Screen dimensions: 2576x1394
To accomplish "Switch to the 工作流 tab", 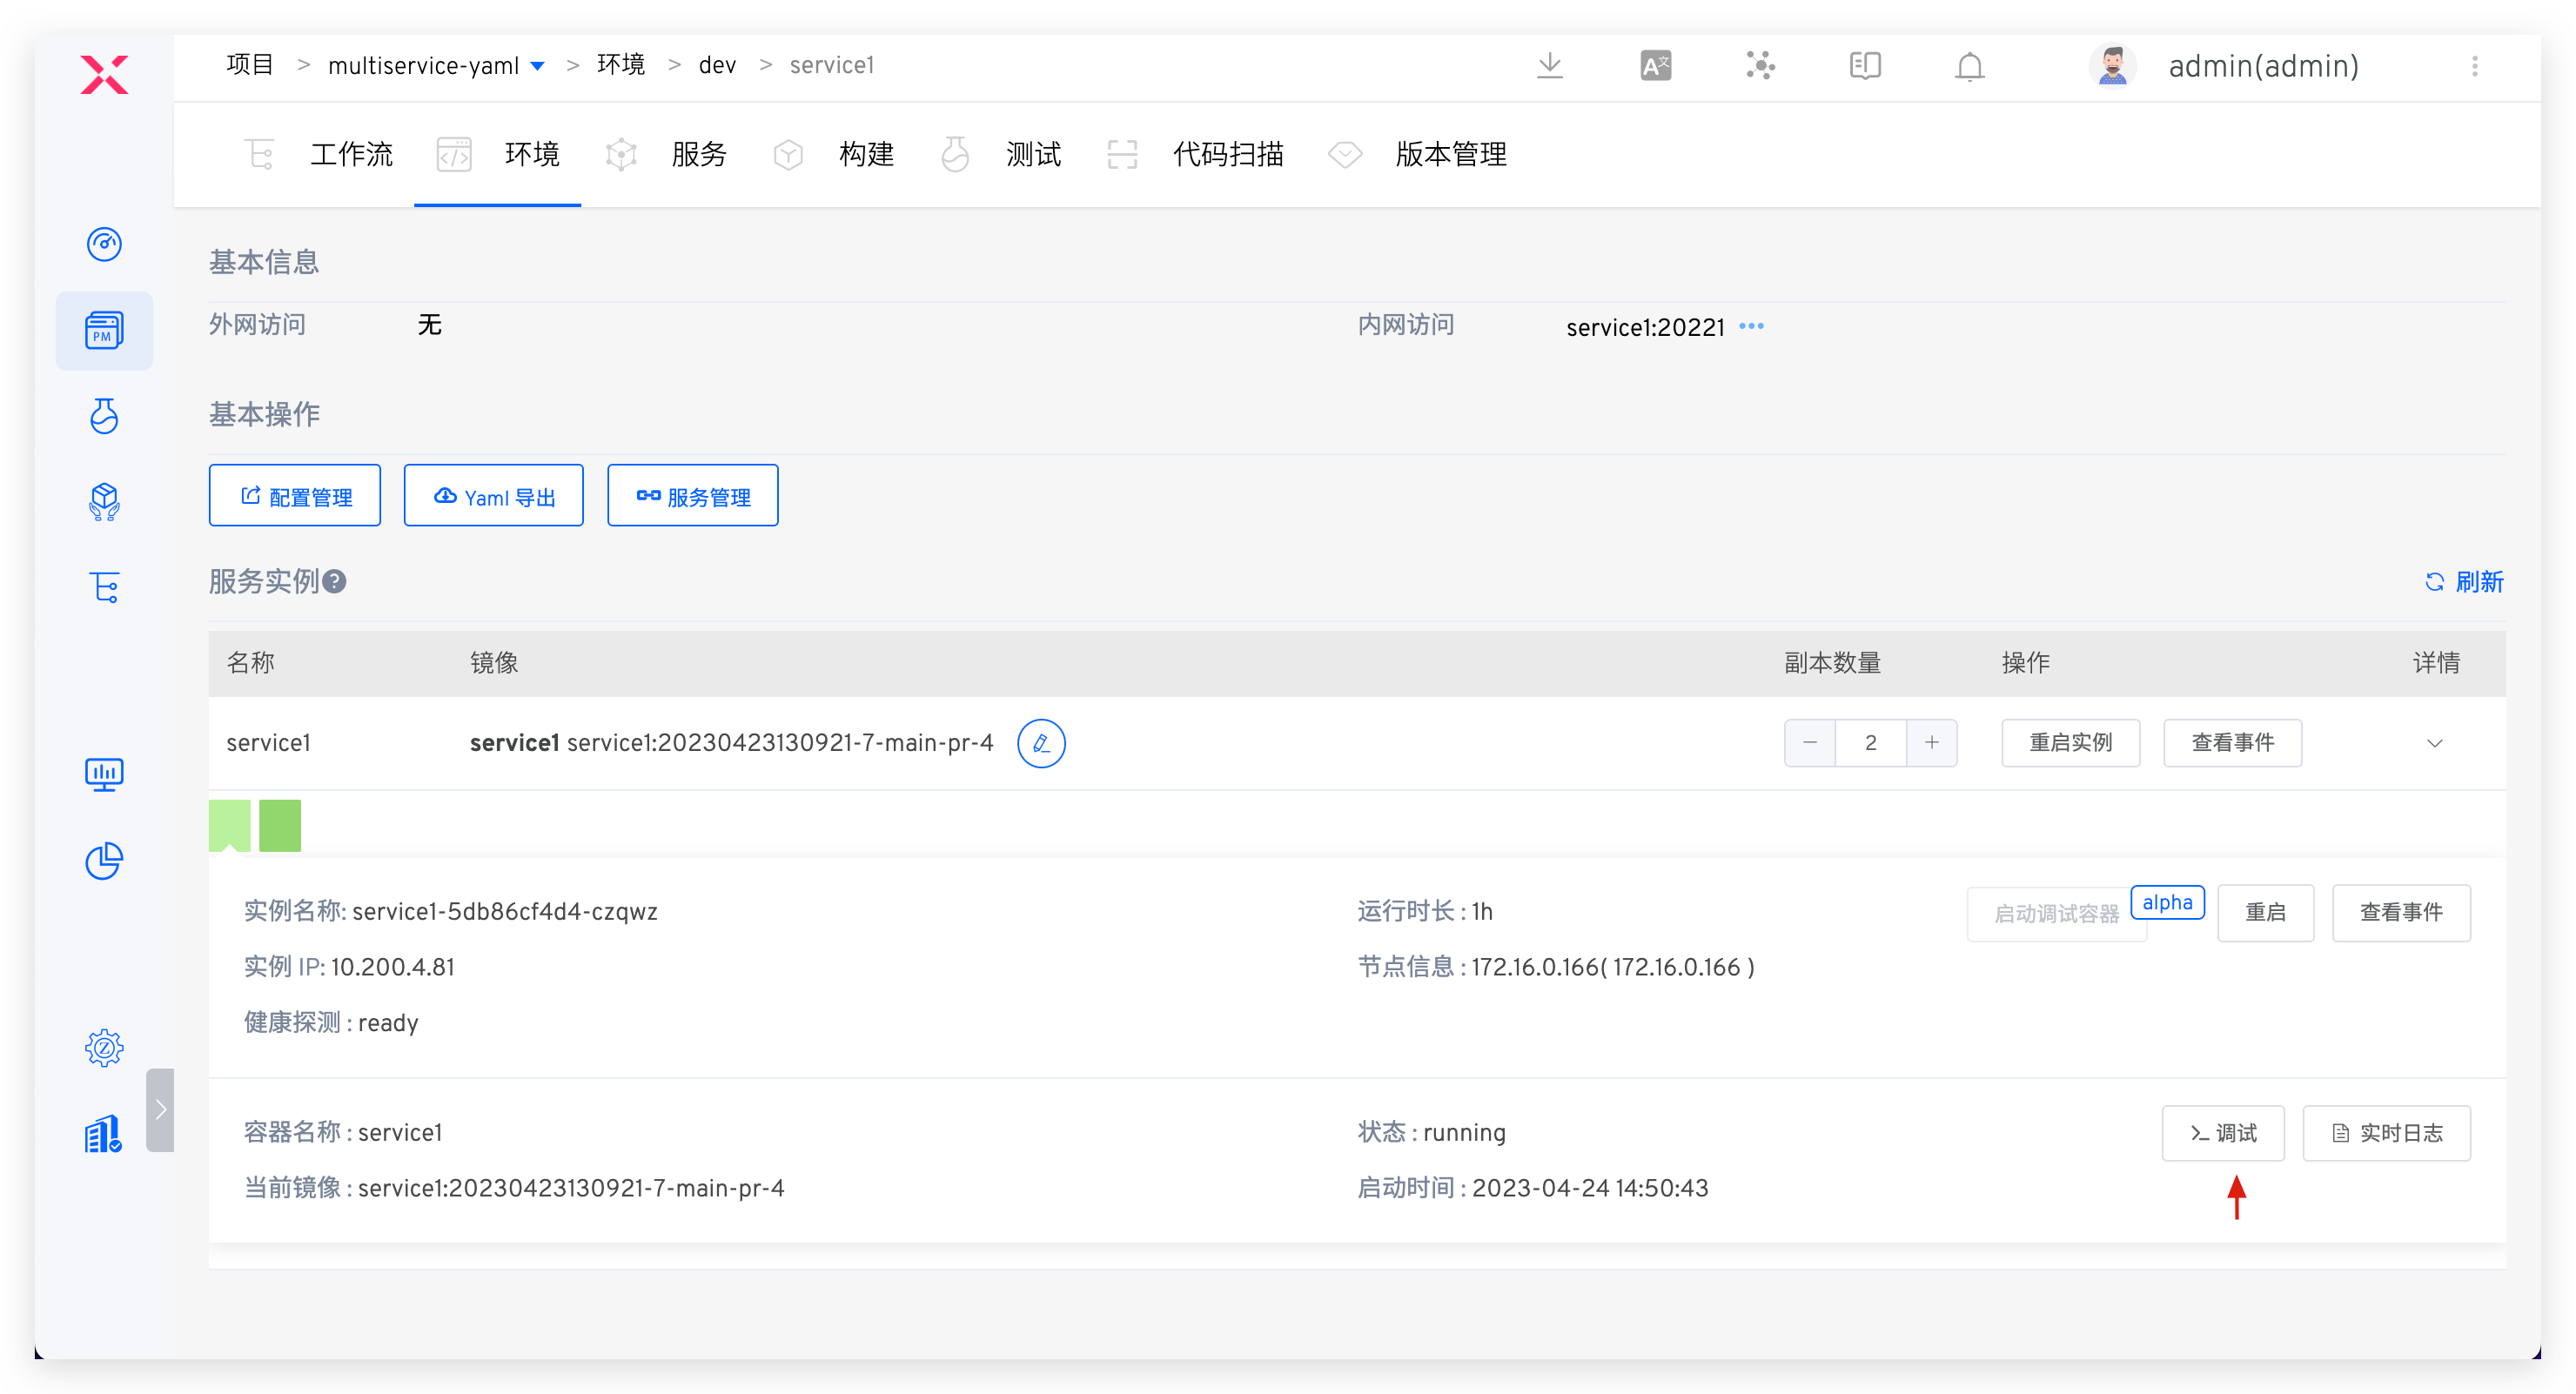I will 351,154.
